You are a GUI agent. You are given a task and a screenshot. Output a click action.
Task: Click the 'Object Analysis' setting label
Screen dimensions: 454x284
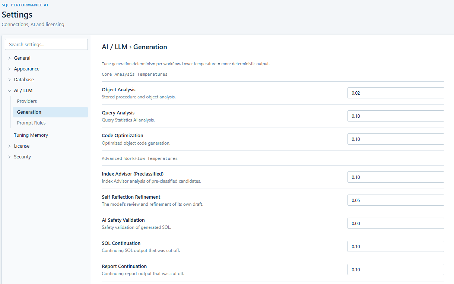pos(118,90)
